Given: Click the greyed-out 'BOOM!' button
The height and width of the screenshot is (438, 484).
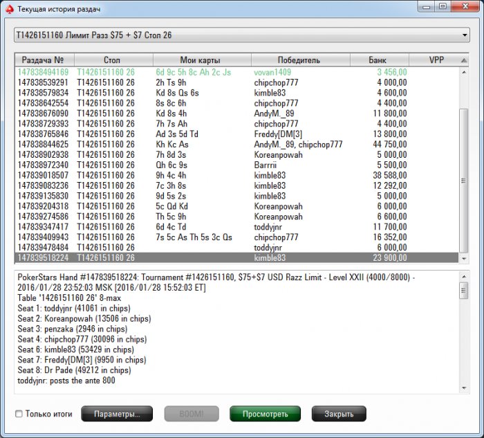Looking at the screenshot, I should 192,414.
